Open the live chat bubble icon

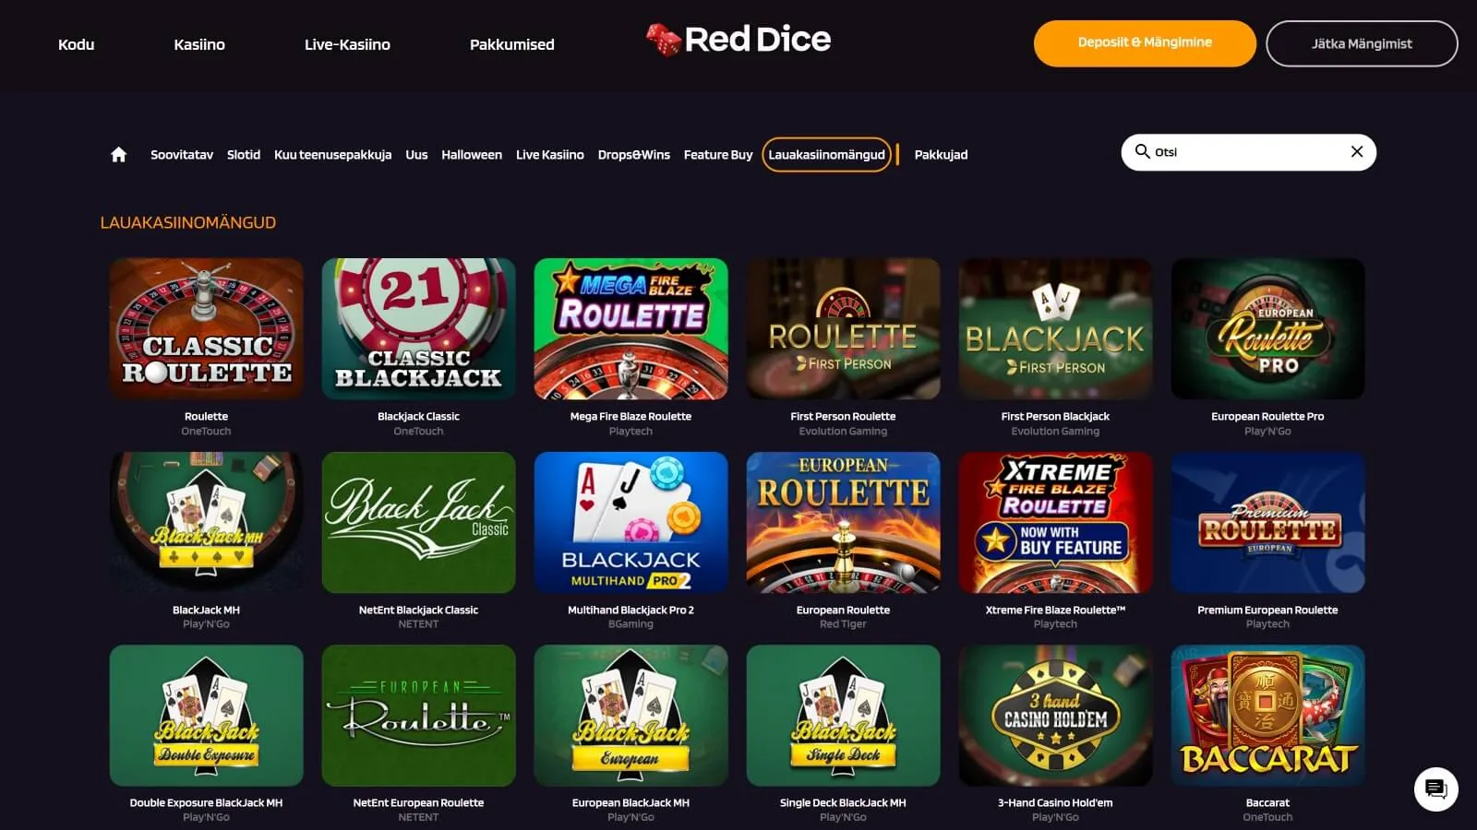[1435, 789]
